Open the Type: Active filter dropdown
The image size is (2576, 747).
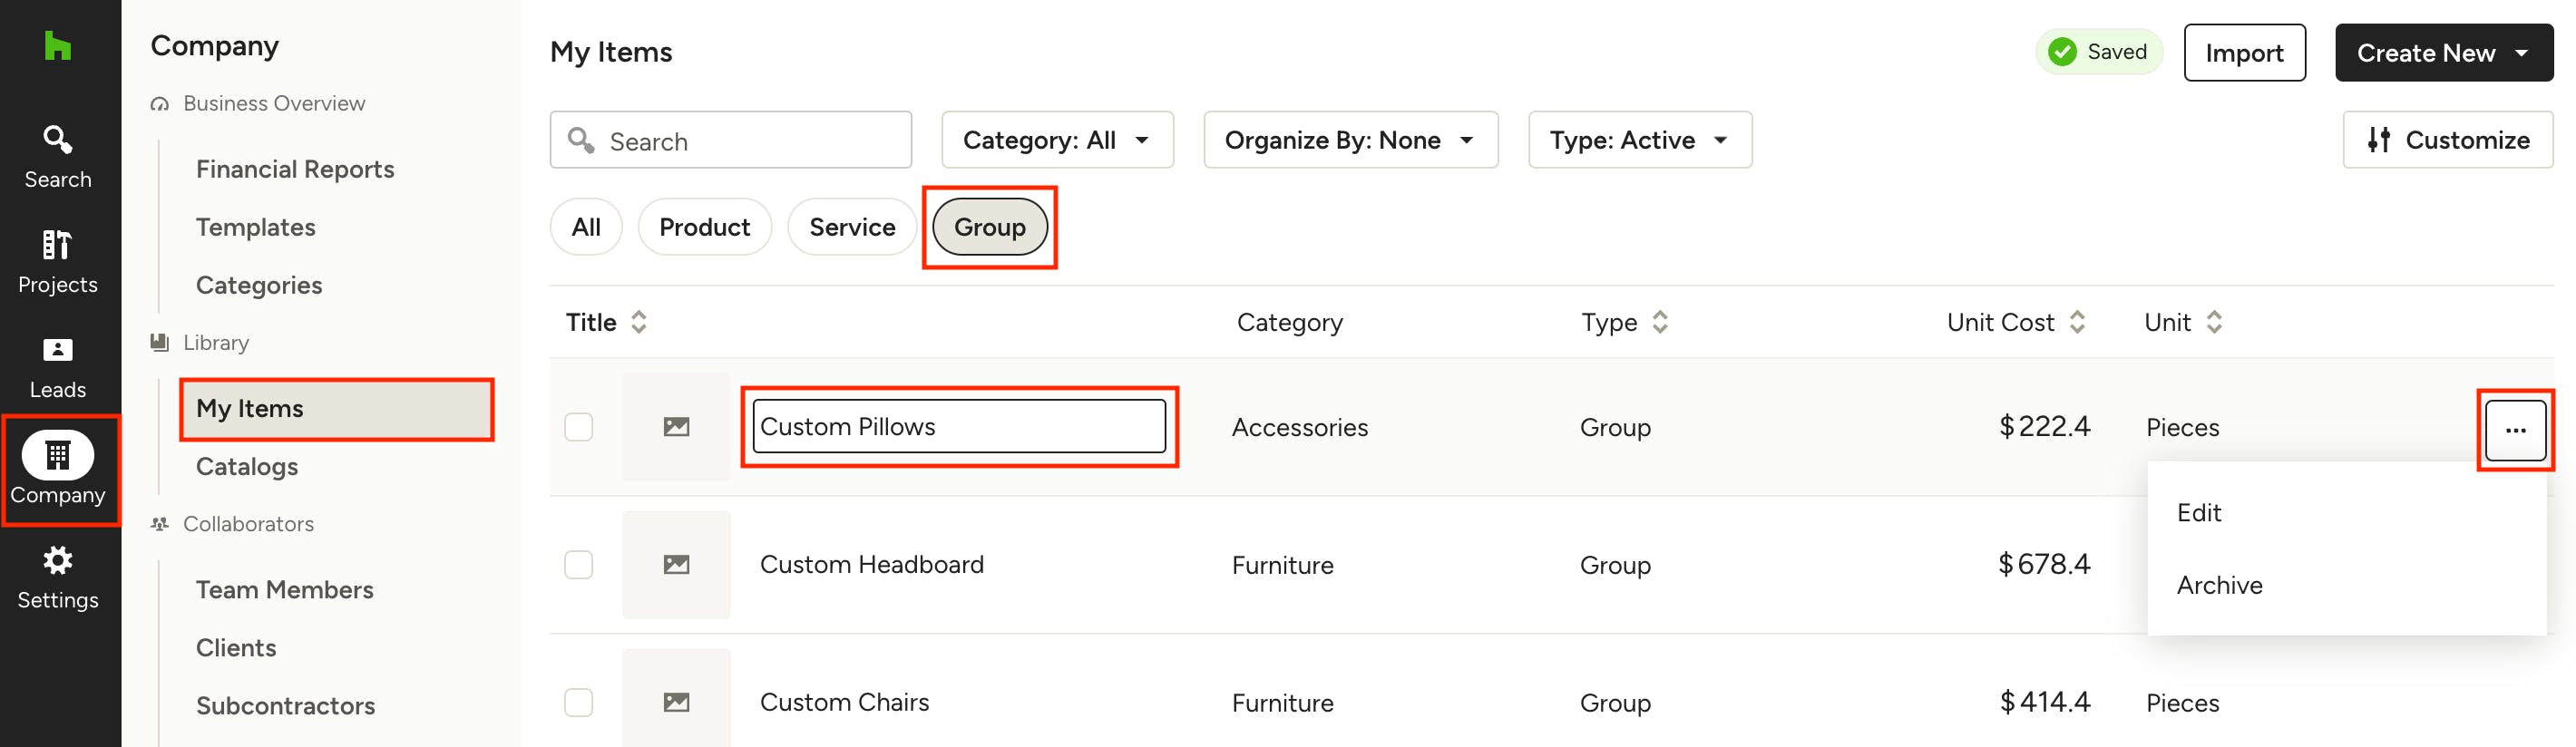(x=1638, y=140)
